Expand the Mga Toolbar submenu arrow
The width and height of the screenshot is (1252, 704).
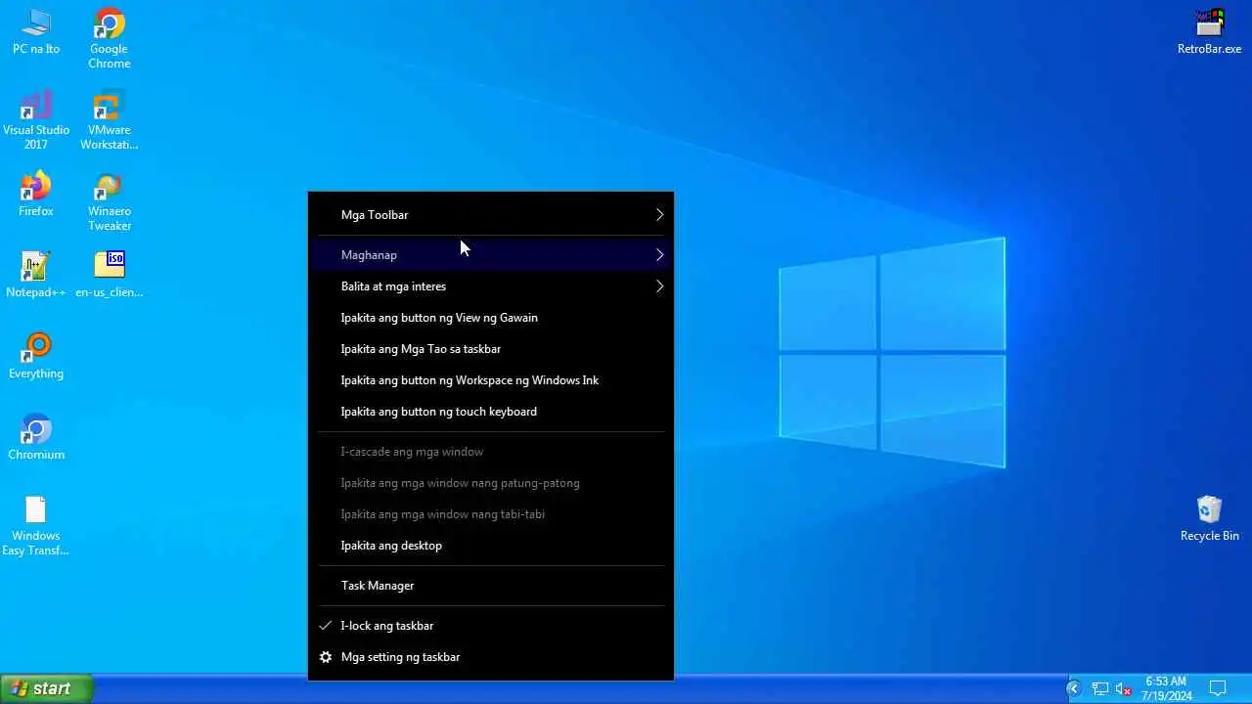(x=659, y=215)
